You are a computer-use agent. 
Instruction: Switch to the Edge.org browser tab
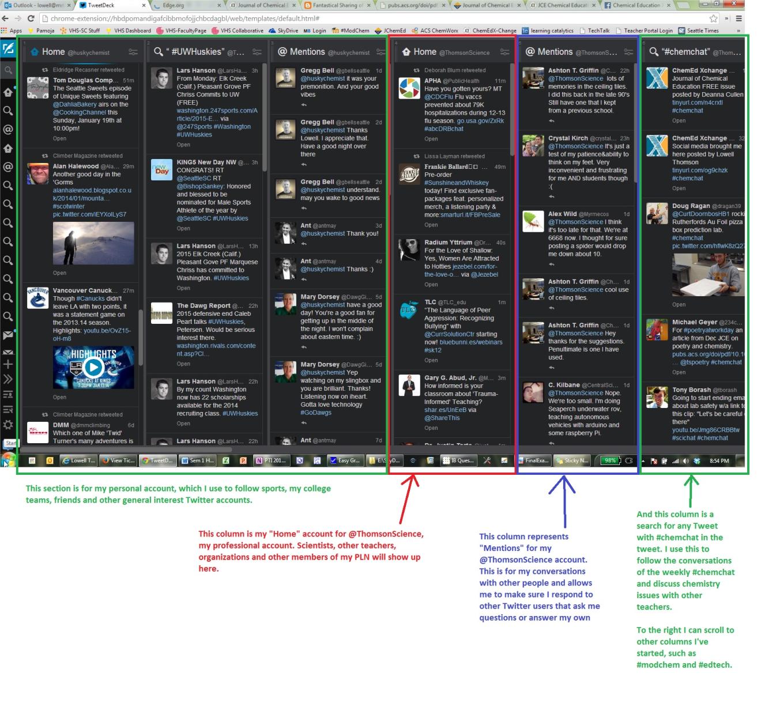tap(173, 5)
